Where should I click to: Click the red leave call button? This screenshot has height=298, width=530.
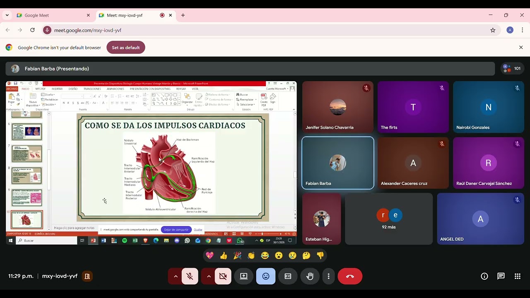[350, 276]
